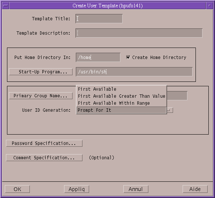Click the /usr/bin/sh start-up program field
This screenshot has width=215, height=198.
coord(134,72)
